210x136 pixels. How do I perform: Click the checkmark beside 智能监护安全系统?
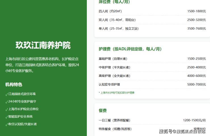7,117
